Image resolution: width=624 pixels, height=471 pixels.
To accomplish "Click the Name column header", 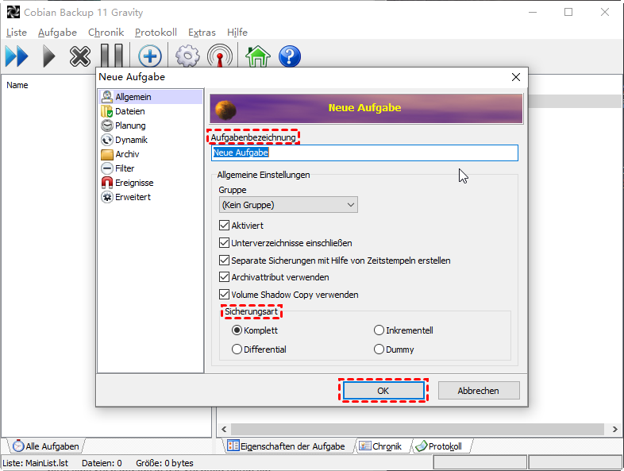I will coord(17,85).
